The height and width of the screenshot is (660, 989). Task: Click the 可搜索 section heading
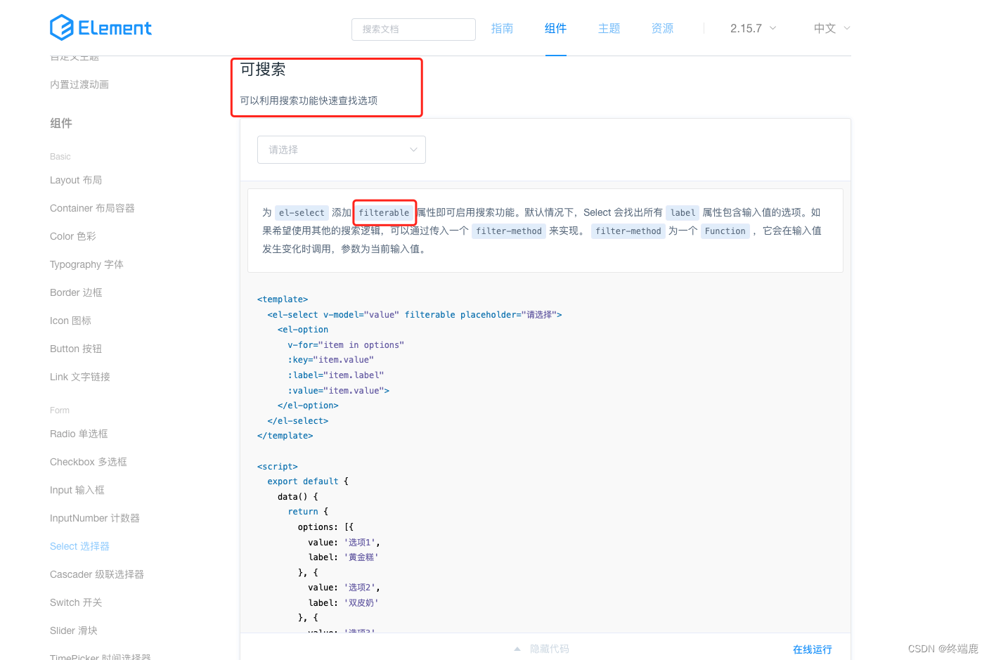click(x=263, y=70)
